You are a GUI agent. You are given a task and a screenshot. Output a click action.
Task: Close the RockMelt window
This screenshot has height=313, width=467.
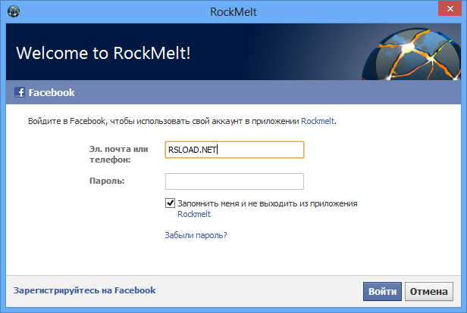coord(450,8)
